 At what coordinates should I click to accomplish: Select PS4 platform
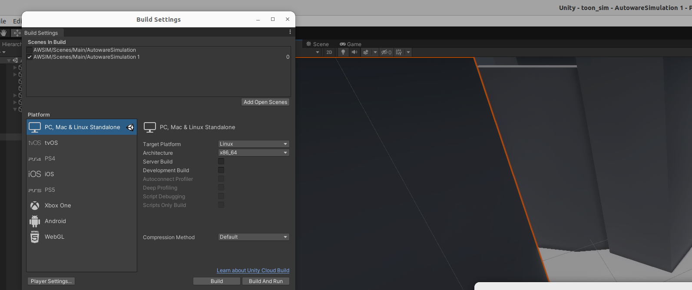[82, 158]
